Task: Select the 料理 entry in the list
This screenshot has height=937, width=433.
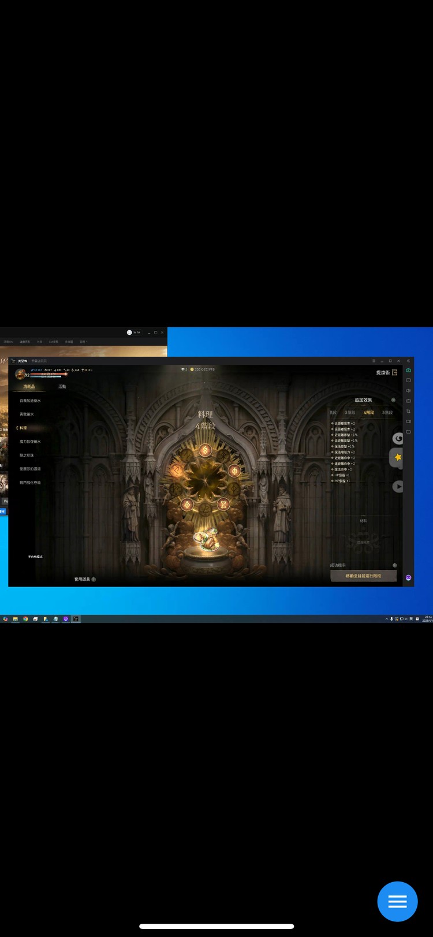Action: pyautogui.click(x=23, y=428)
